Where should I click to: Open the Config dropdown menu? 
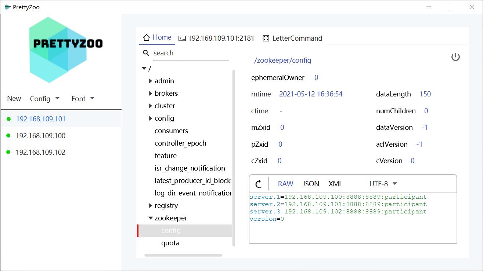(45, 99)
